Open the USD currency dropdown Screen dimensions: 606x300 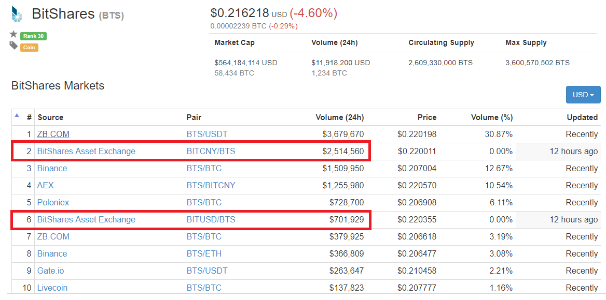pyautogui.click(x=583, y=95)
